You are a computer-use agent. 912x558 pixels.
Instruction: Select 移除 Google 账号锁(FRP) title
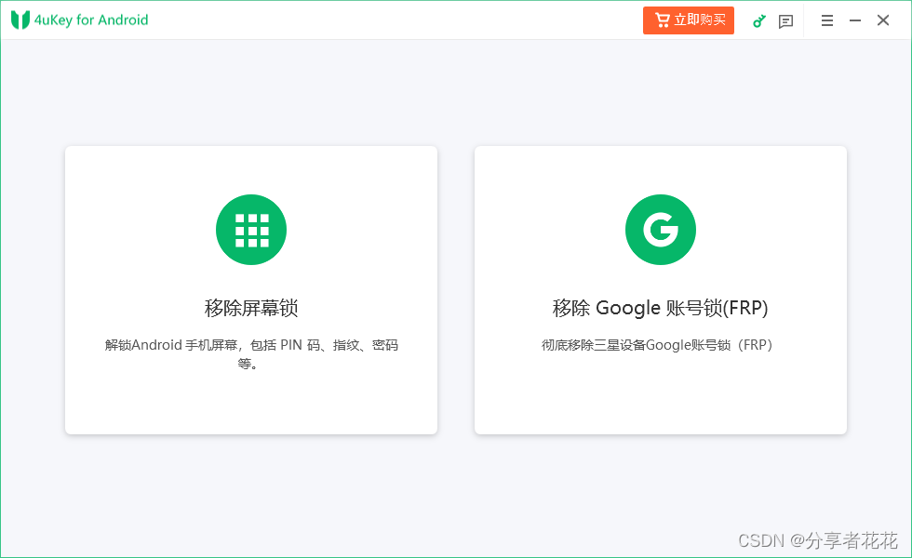tap(660, 308)
